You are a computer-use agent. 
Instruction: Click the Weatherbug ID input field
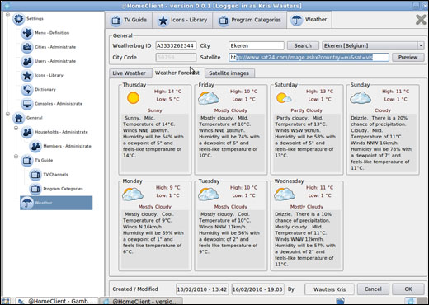click(176, 45)
